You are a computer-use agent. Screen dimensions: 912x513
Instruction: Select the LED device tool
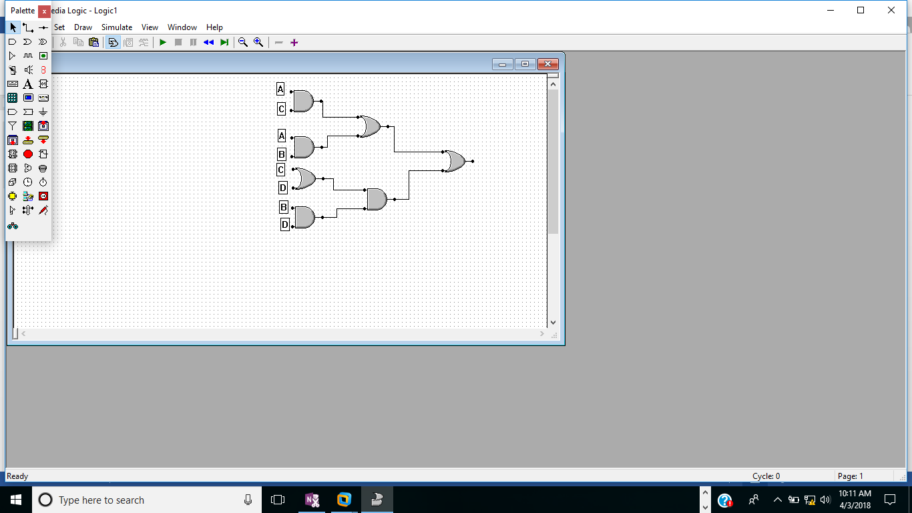42,55
